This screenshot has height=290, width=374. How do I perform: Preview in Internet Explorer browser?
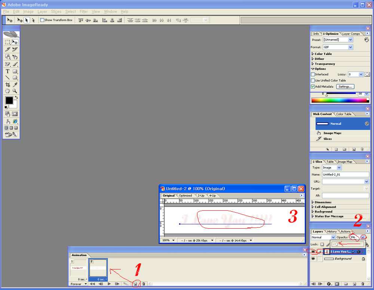[15, 121]
